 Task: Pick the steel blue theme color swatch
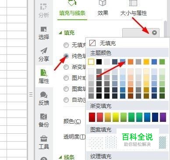[x=123, y=62]
